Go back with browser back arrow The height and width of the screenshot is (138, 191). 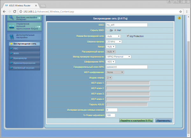(4, 11)
